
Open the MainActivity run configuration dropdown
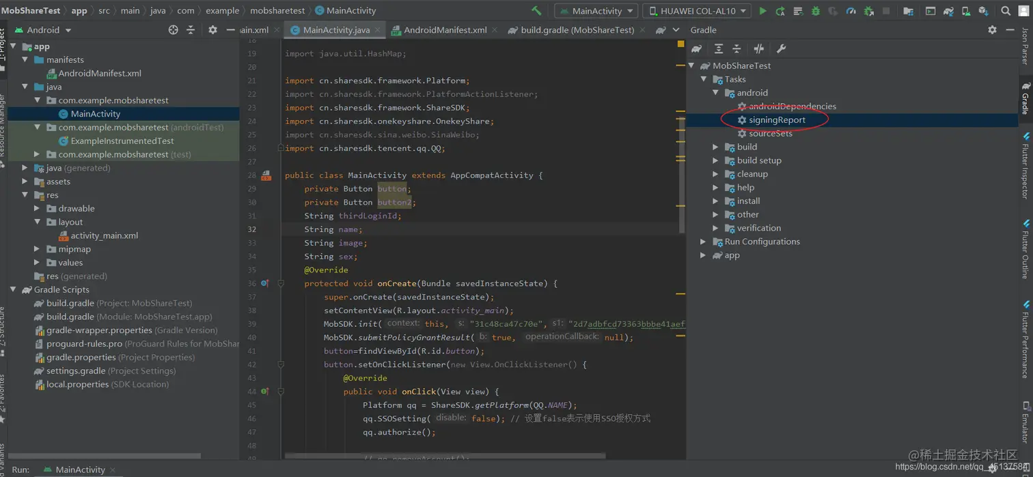pos(596,11)
